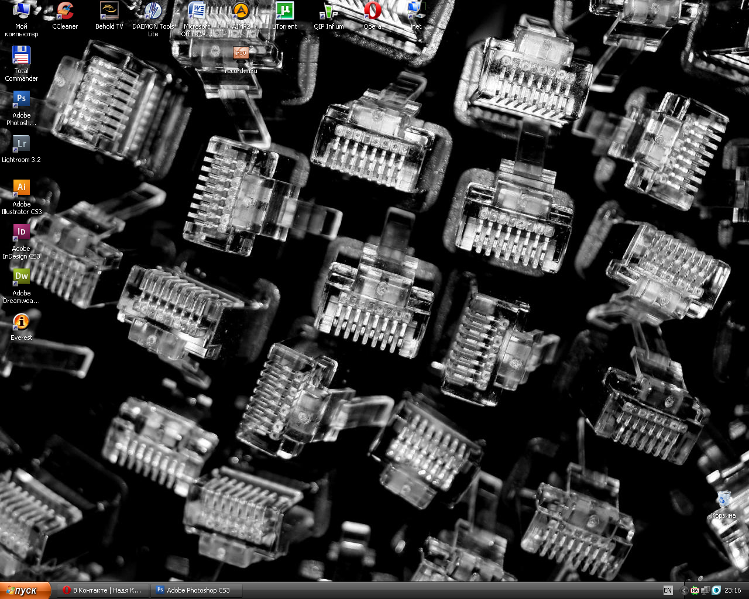This screenshot has height=599, width=749.
Task: Select the Lightroom 3.2 icon
Action: pyautogui.click(x=22, y=144)
